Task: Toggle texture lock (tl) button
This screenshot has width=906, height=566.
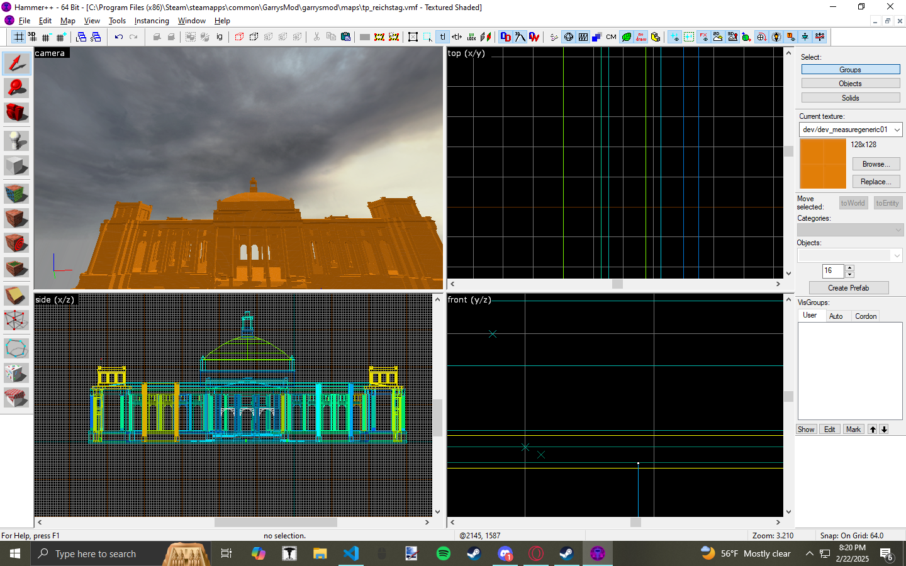Action: pos(442,37)
